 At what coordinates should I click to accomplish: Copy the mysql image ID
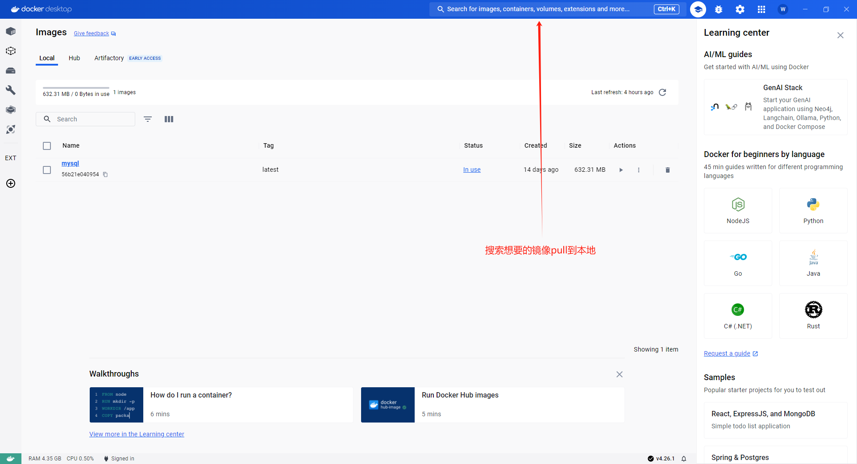105,174
